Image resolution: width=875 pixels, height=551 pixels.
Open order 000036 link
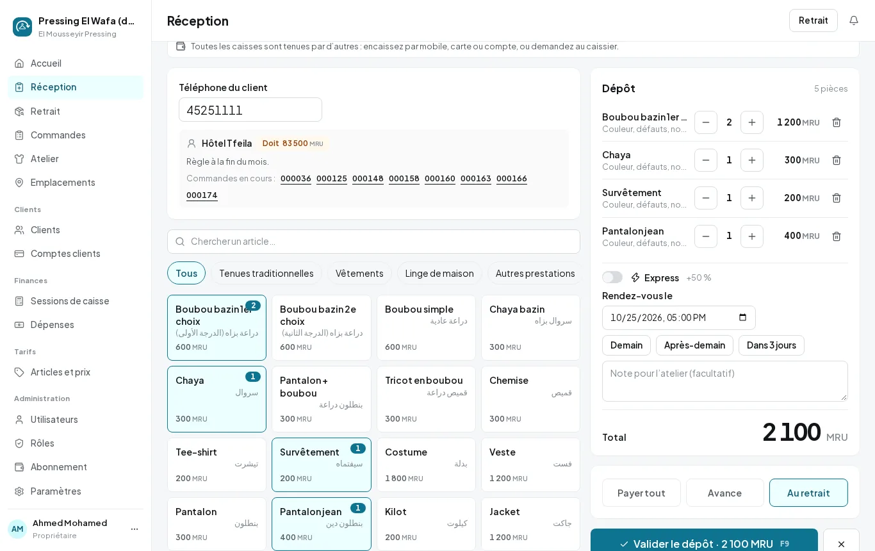point(296,179)
